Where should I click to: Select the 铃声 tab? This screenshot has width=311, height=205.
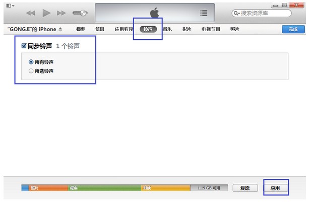pos(148,29)
